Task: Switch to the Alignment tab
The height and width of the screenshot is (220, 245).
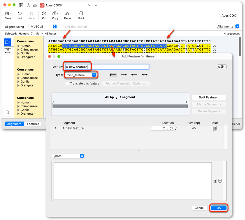Action: pyautogui.click(x=15, y=124)
